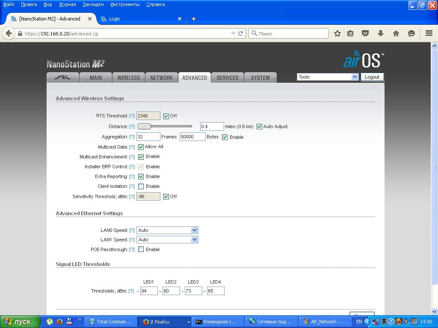Expand hidden system tray icons
This screenshot has height=328, width=438.
tap(367, 322)
